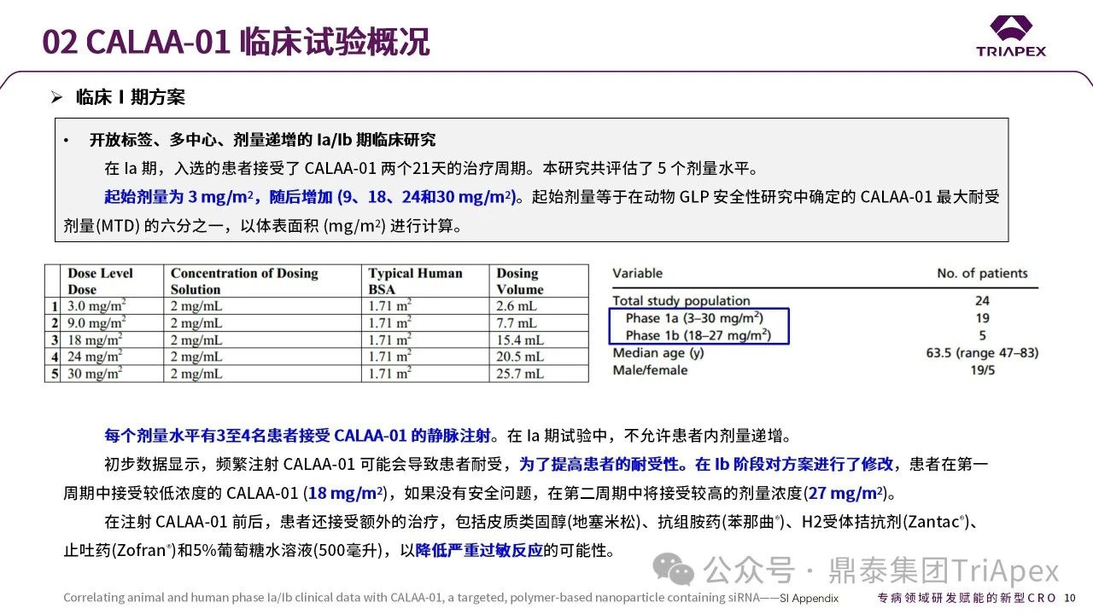Screen dimensions: 1093x614
Task: Click page number 10 in the footer
Action: pos(1070,598)
